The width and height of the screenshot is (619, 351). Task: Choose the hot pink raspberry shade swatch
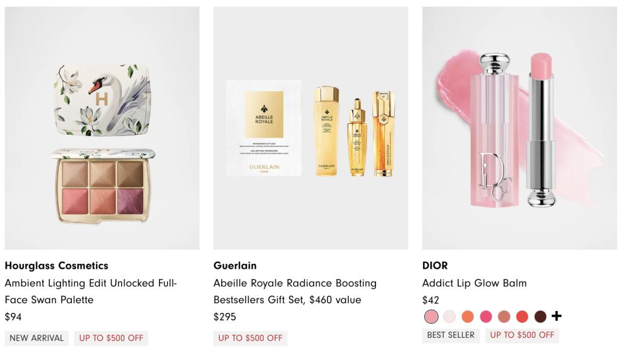tap(486, 317)
